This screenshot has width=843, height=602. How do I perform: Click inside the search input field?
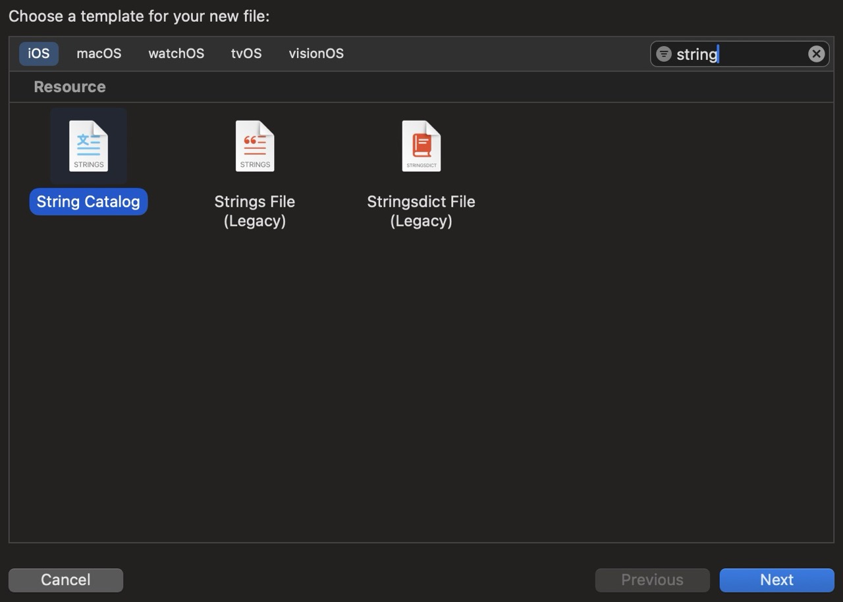724,54
